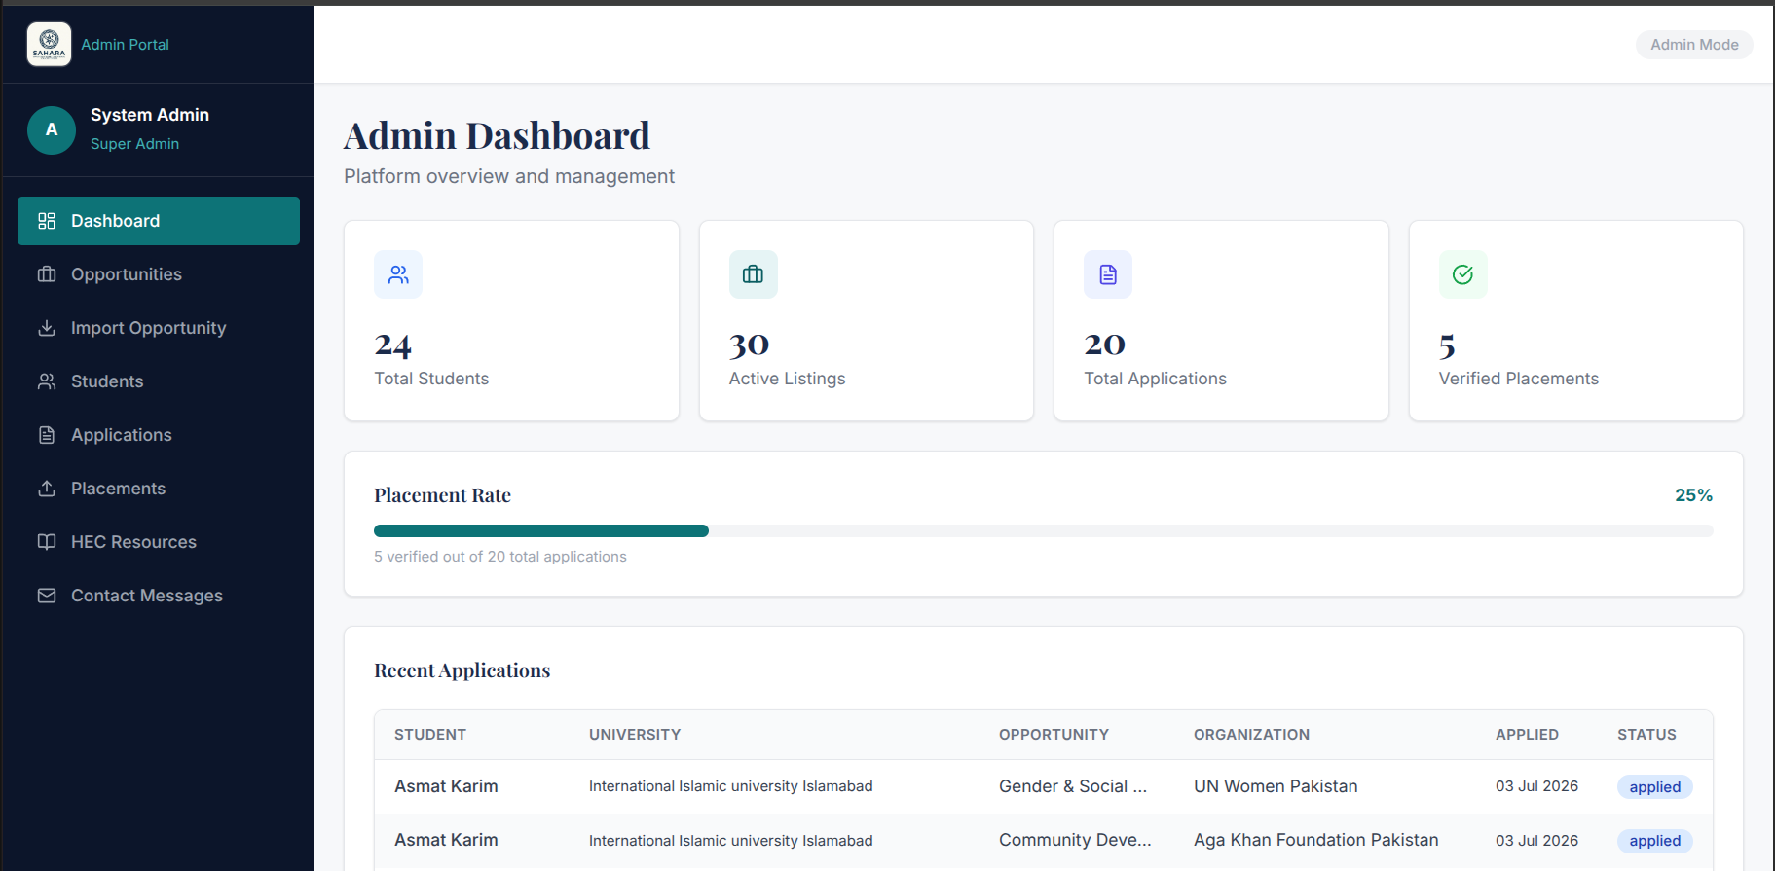
Task: Click the Admin Portal link
Action: pyautogui.click(x=125, y=45)
